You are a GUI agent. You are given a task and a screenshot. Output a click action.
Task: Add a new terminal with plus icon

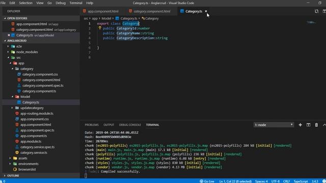(x=300, y=125)
